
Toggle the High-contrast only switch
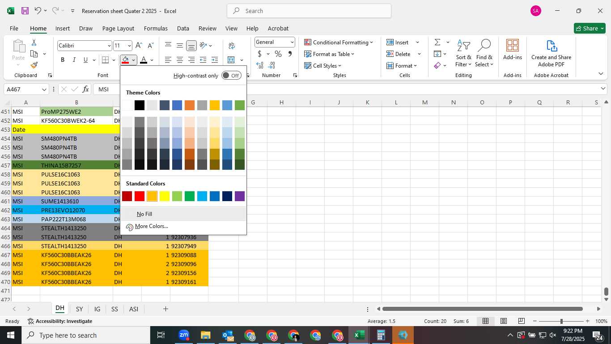pyautogui.click(x=231, y=75)
